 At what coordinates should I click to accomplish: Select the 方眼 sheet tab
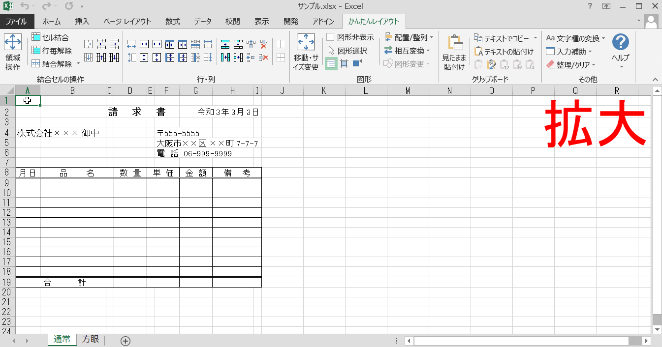(x=91, y=340)
